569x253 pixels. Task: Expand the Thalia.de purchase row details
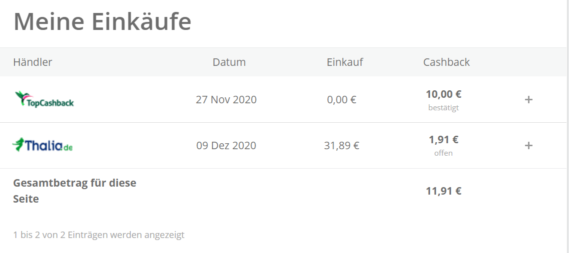pos(528,146)
